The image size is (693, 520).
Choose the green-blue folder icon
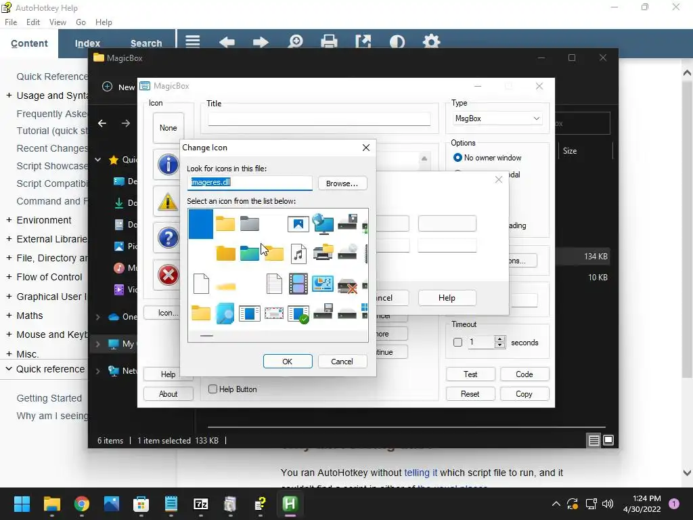(249, 253)
